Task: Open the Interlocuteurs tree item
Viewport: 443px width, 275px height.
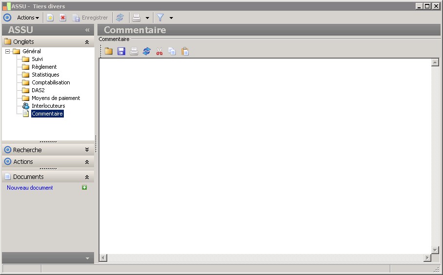Action: pos(48,106)
